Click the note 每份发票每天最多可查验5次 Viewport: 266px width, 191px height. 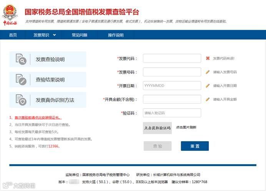pos(34,132)
